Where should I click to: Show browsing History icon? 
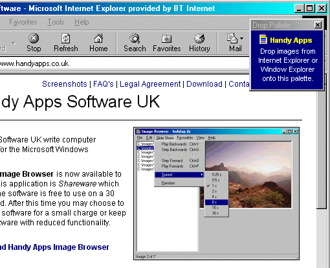tap(199, 39)
